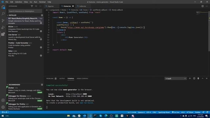This screenshot has width=210, height=118.
Task: Manage the Prettier extension gear
Action: 41,47
